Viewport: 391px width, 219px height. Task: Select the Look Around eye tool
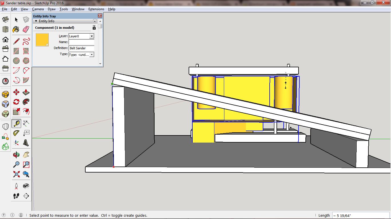26,186
